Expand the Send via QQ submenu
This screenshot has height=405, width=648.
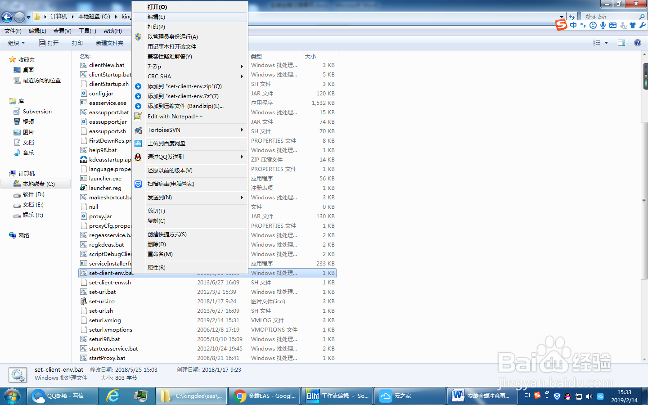pos(242,157)
